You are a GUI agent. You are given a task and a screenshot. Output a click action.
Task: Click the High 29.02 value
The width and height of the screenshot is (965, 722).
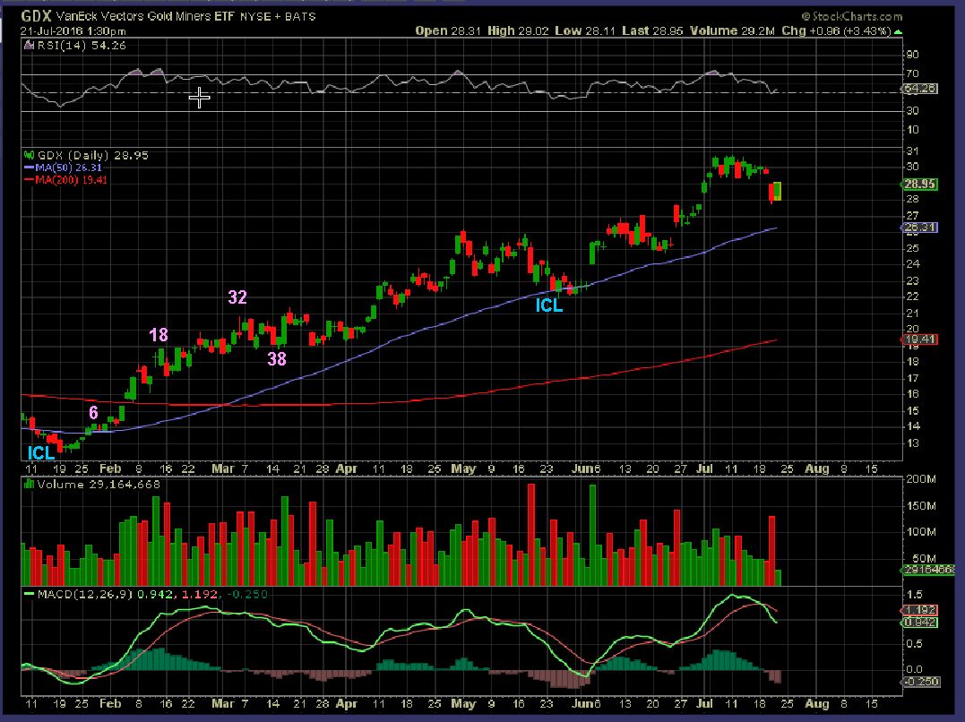pyautogui.click(x=518, y=30)
